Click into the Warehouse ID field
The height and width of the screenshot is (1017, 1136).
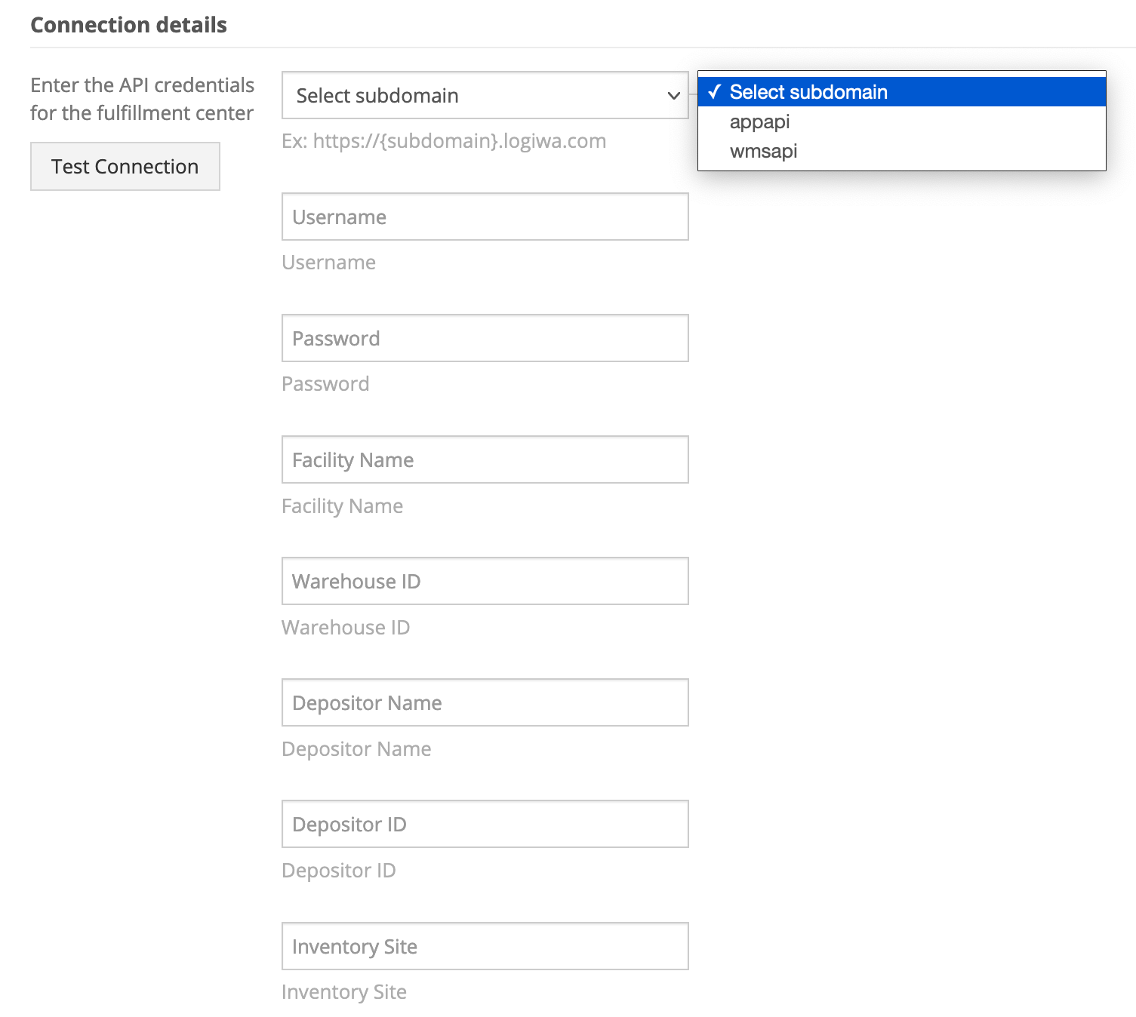pos(485,581)
